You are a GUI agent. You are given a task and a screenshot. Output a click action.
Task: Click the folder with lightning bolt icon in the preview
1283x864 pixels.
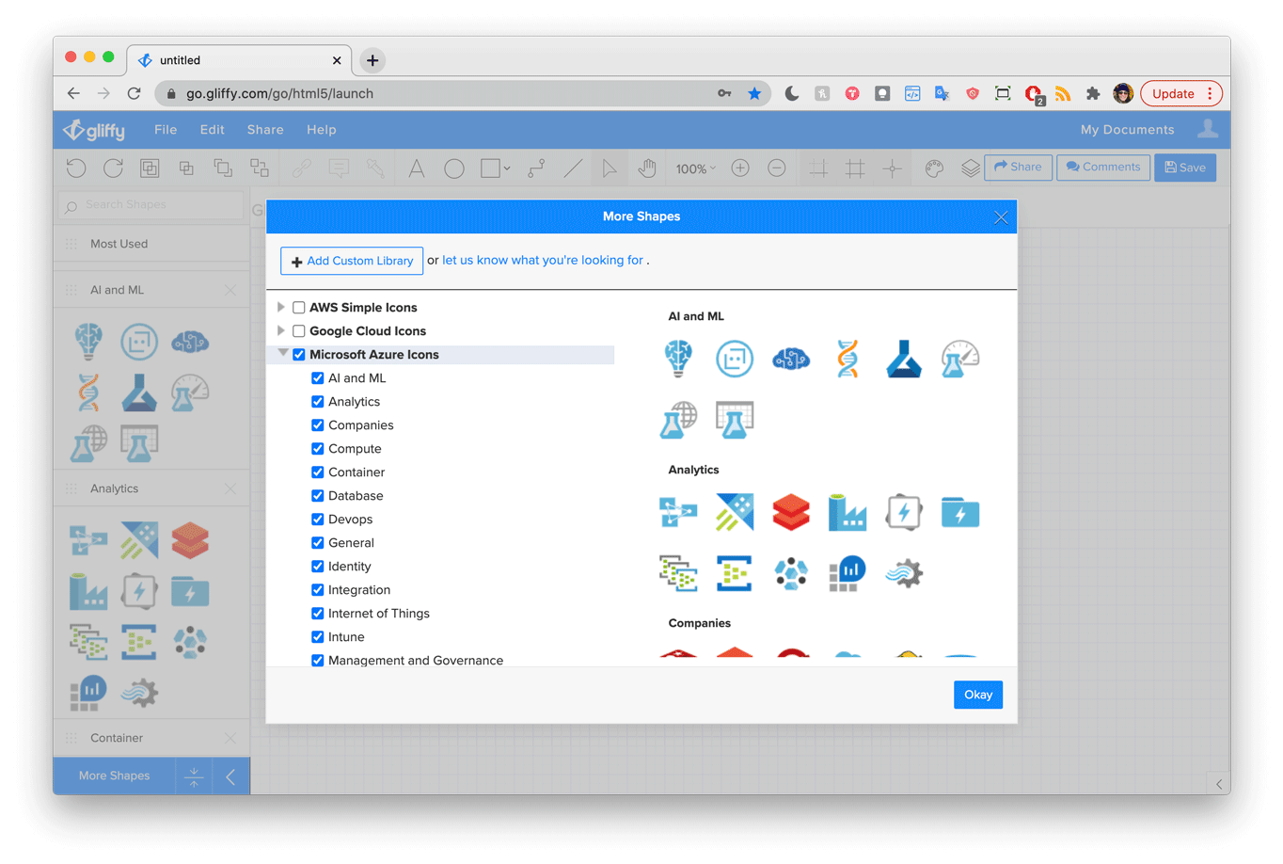[x=960, y=513]
